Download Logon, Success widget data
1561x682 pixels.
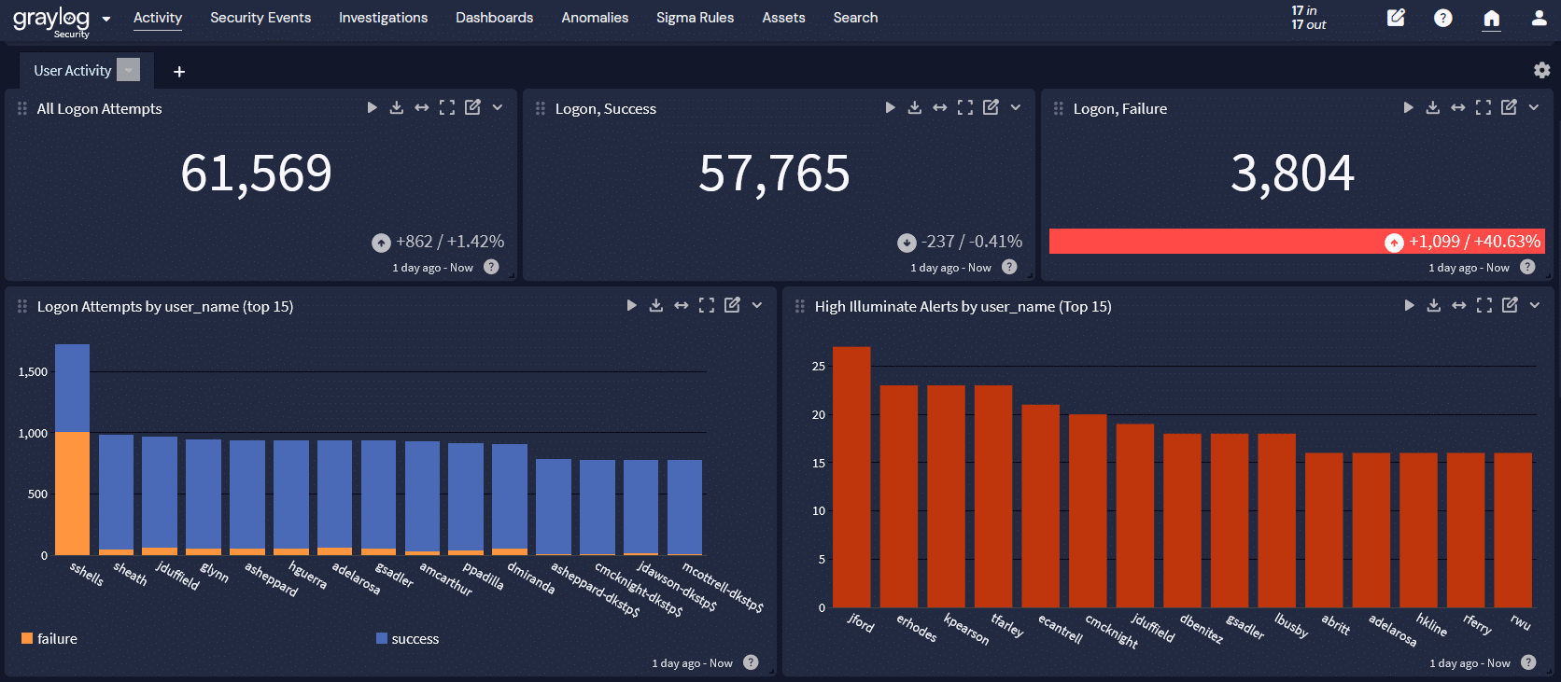pos(915,107)
